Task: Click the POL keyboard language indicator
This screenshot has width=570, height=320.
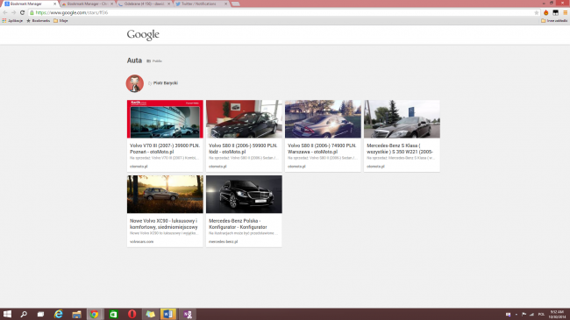Action: [541, 314]
